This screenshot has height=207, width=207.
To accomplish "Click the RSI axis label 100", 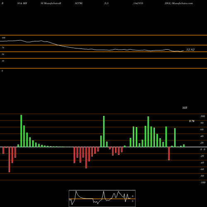I will click(x=4, y=38).
